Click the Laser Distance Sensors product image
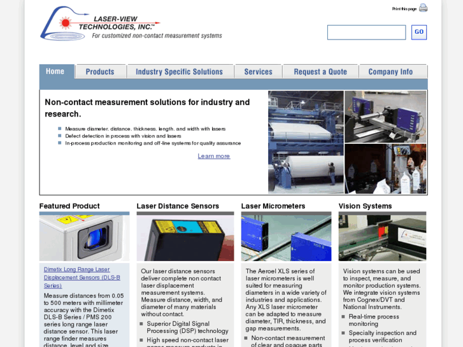This screenshot has width=463, height=347. 185,238
